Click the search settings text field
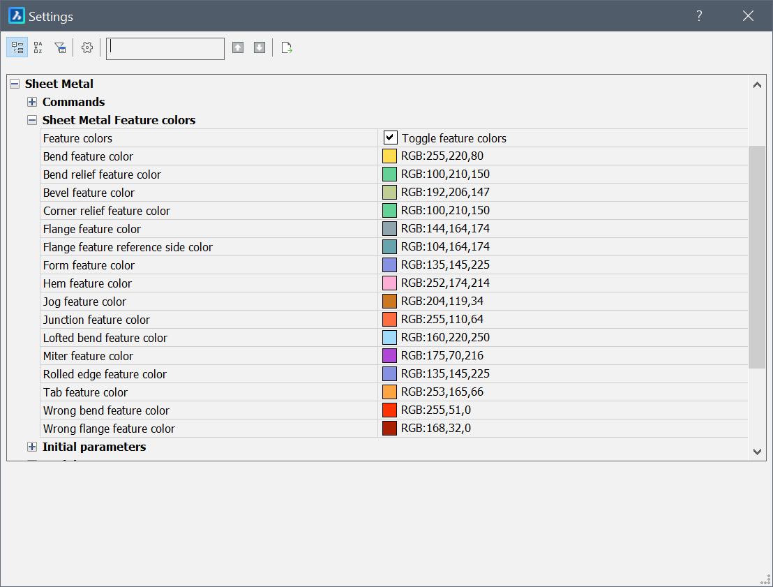Viewport: 773px width, 587px height. tap(165, 48)
